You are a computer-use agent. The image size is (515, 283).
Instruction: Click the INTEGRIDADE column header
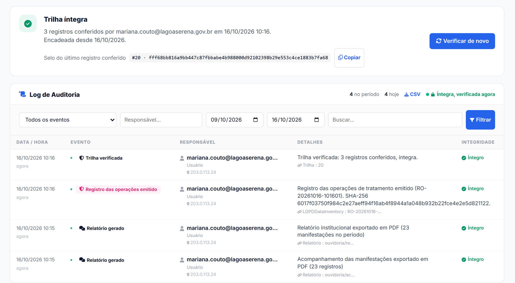[x=478, y=142]
